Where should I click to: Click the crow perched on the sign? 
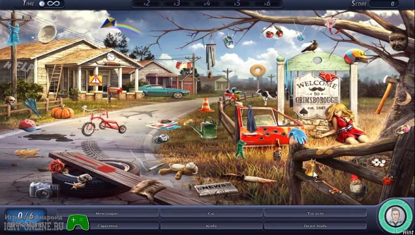[310, 46]
